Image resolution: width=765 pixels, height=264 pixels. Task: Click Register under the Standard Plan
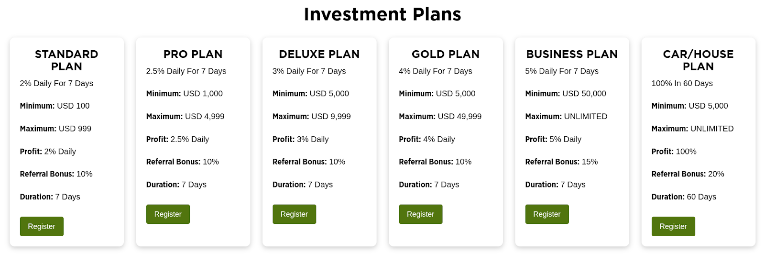click(42, 226)
